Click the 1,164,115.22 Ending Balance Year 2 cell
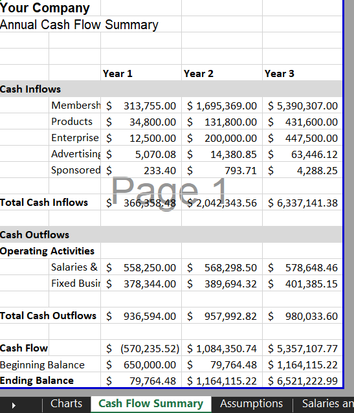This screenshot has width=354, height=413. tap(222, 381)
